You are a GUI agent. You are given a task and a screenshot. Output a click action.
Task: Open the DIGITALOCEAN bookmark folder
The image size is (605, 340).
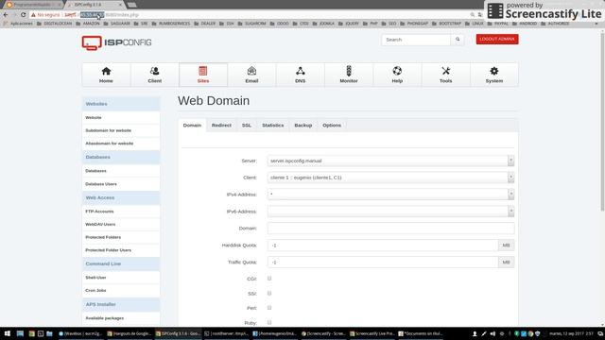tap(55, 24)
